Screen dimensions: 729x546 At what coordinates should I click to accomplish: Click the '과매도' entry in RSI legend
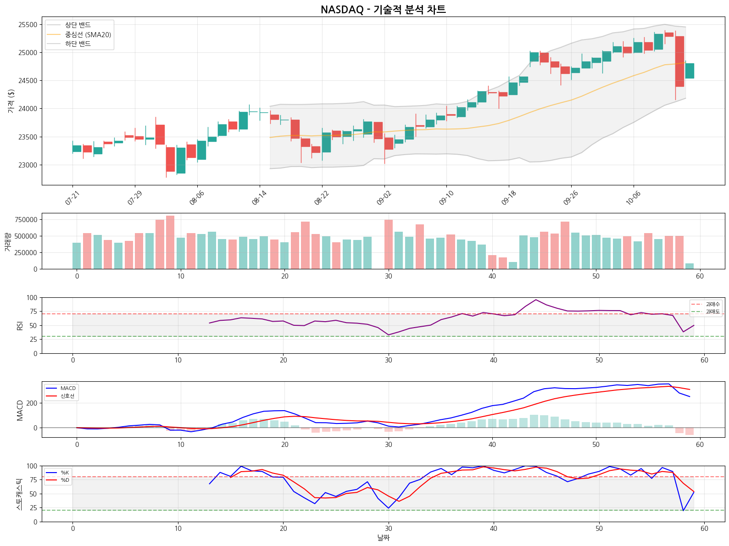[x=712, y=312]
